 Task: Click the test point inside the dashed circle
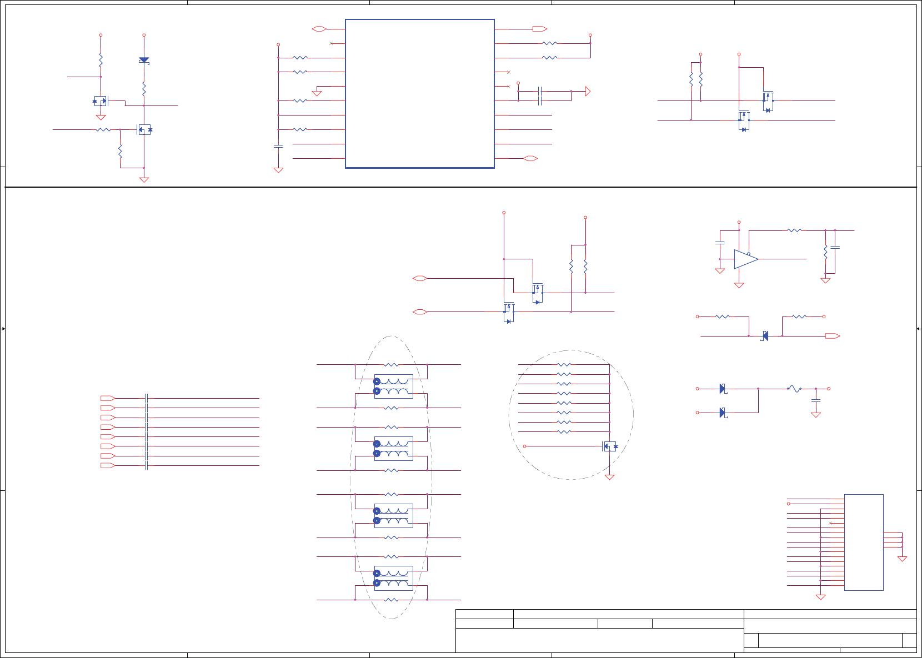(524, 446)
